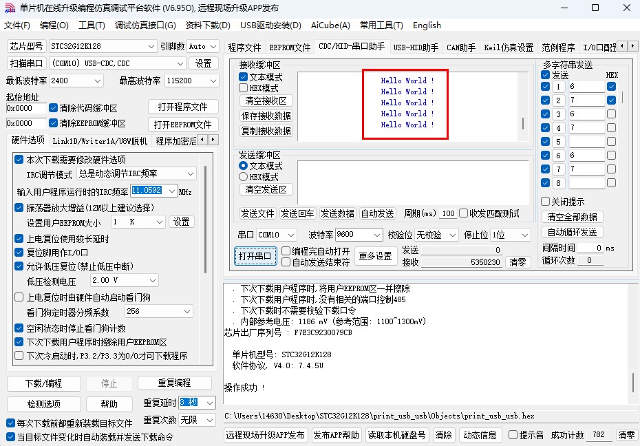The image size is (640, 446).
Task: Open 低压检测电压 2.00 V dropdown
Action: 153,280
